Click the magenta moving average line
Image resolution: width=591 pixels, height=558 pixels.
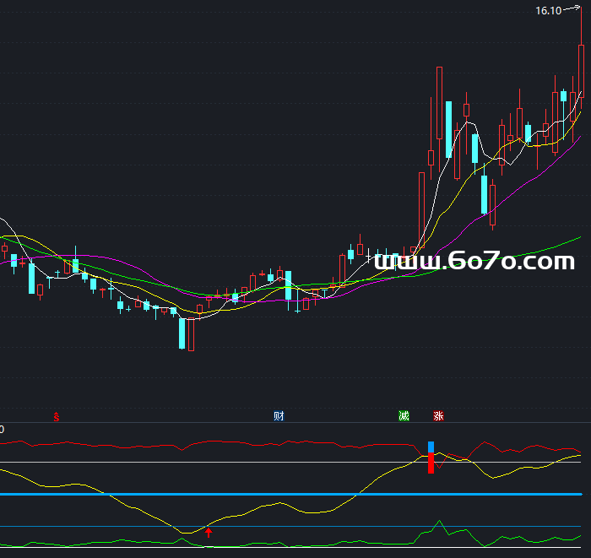523,180
